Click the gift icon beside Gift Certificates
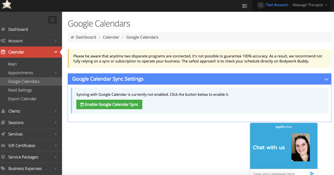Image resolution: width=334 pixels, height=175 pixels. [4, 146]
